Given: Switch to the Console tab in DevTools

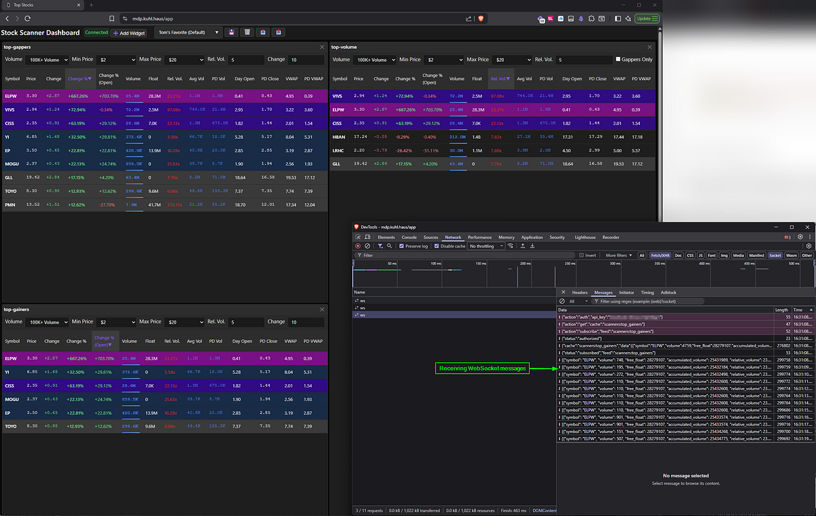Looking at the screenshot, I should (409, 237).
